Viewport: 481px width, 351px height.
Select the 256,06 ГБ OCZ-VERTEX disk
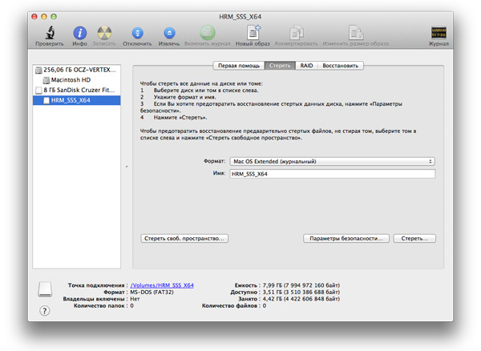coord(78,71)
